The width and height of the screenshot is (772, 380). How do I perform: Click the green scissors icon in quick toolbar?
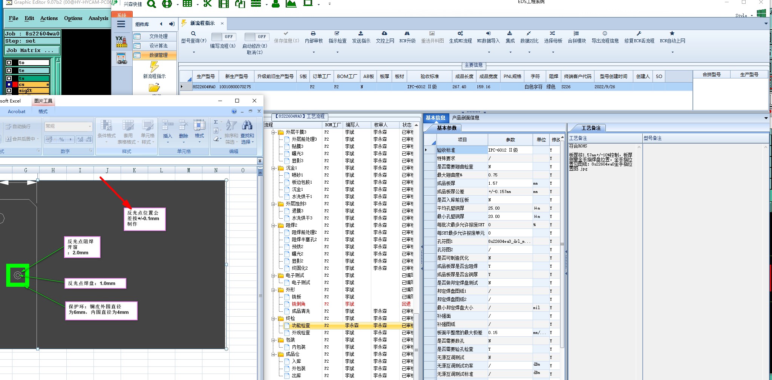point(207,4)
